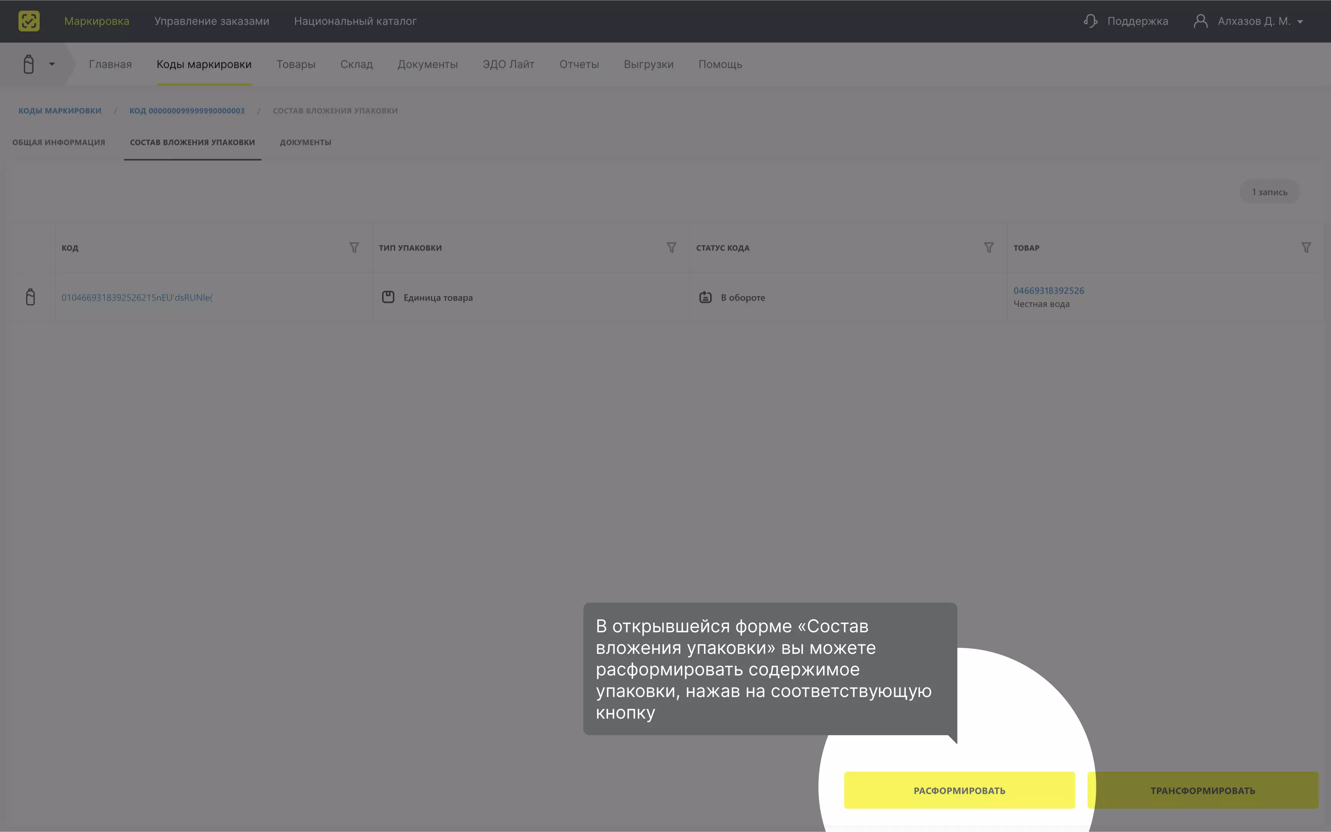
Task: Click the 1 запись counter badge
Action: pyautogui.click(x=1269, y=192)
